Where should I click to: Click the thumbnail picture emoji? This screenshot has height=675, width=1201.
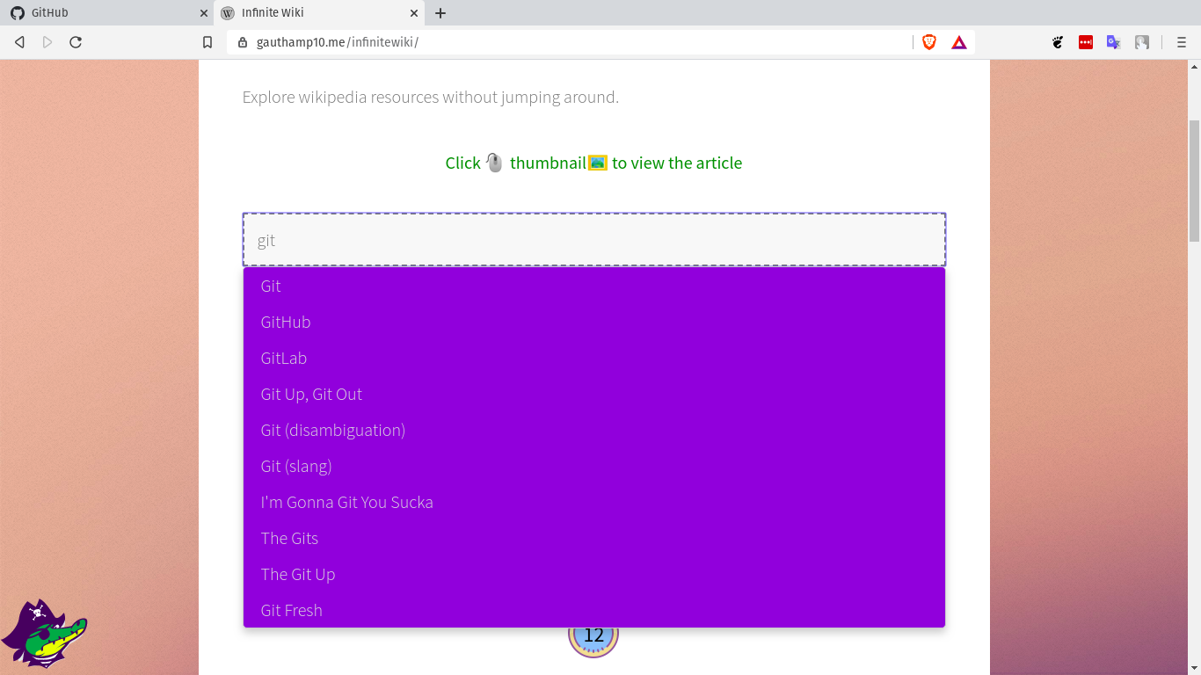[x=598, y=163]
